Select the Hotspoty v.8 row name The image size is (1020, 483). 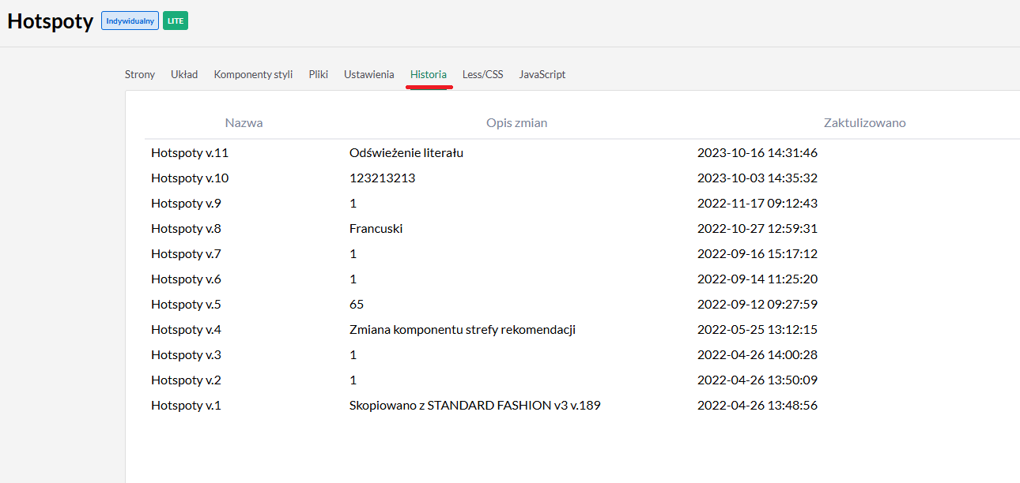(x=187, y=229)
